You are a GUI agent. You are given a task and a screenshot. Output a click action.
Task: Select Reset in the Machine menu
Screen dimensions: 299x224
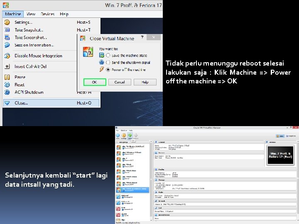click(40, 85)
